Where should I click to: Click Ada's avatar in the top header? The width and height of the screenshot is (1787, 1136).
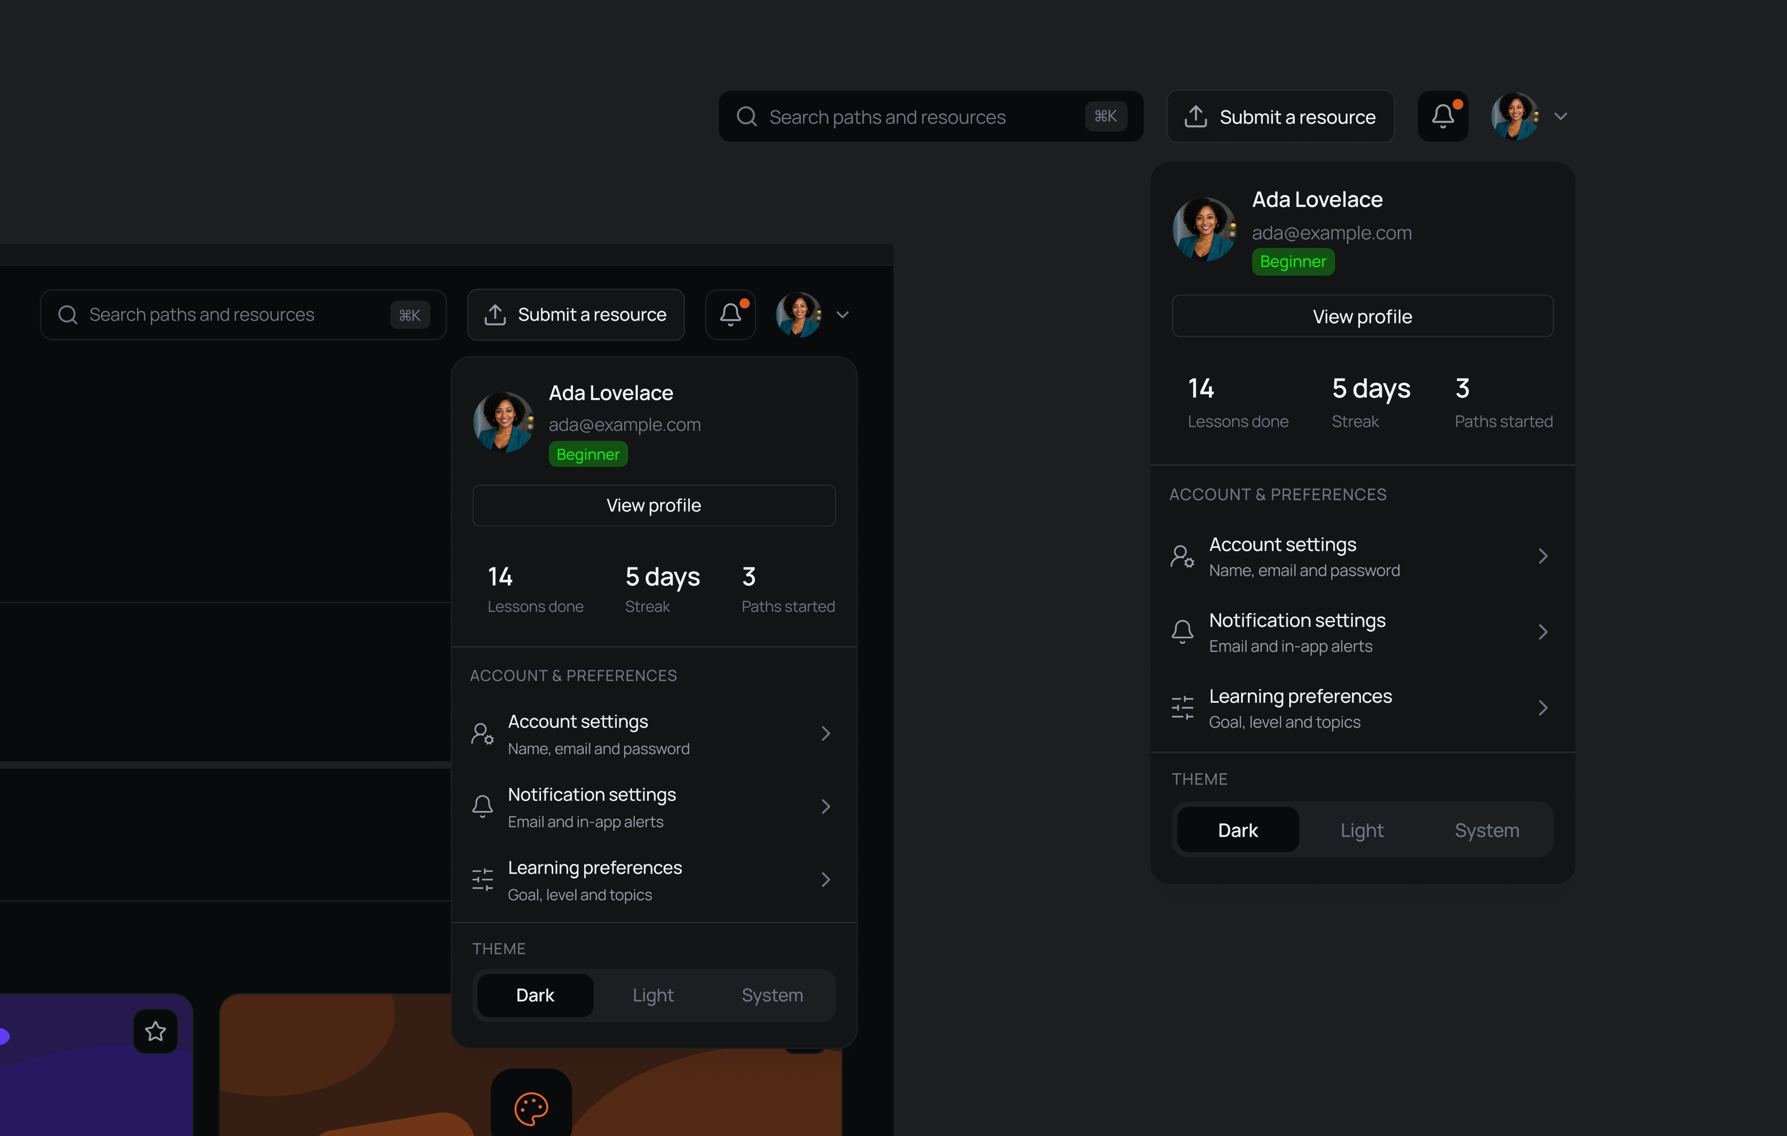coord(1515,116)
